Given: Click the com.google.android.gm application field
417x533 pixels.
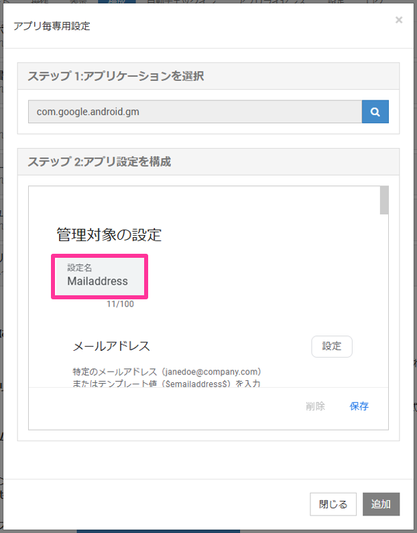Looking at the screenshot, I should coord(194,112).
